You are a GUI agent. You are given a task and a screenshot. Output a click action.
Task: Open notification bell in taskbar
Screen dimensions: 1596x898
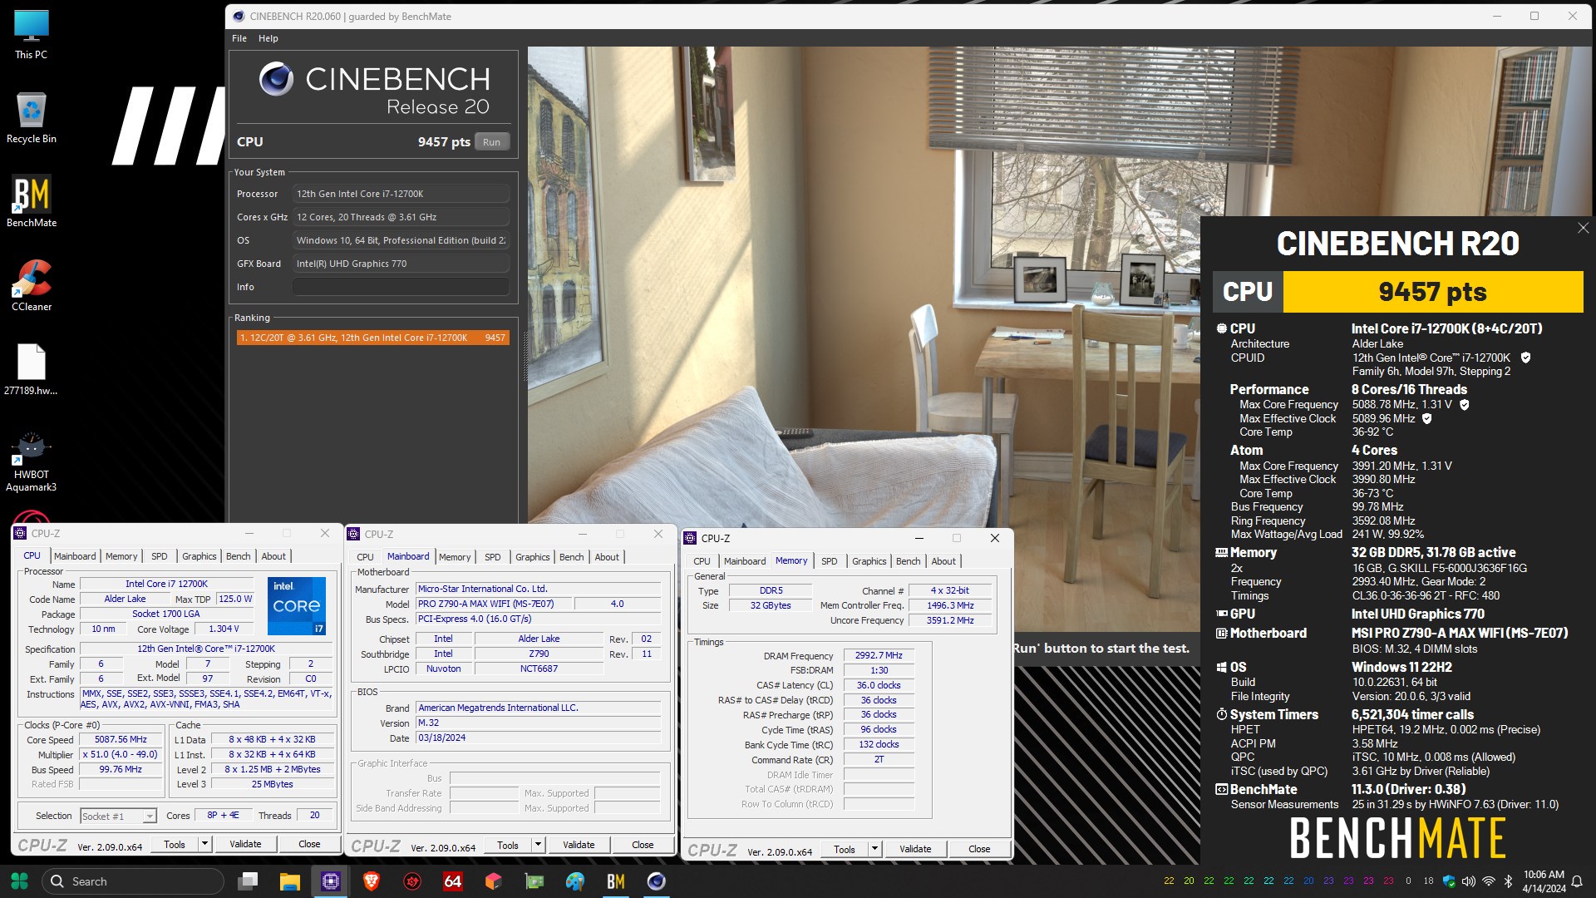pyautogui.click(x=1576, y=881)
